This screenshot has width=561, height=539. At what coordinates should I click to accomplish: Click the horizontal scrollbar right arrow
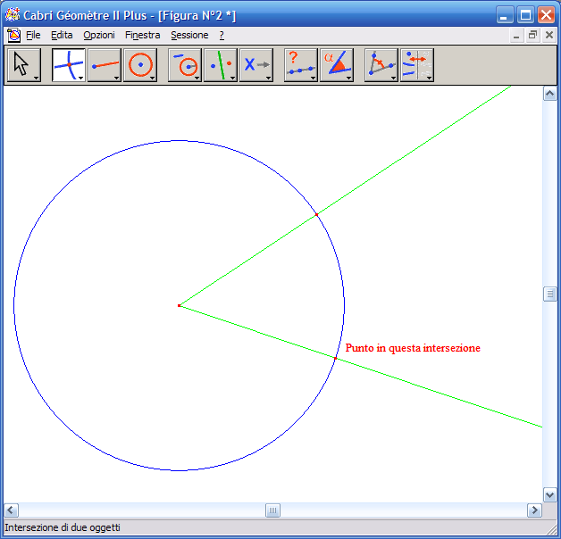[x=534, y=510]
